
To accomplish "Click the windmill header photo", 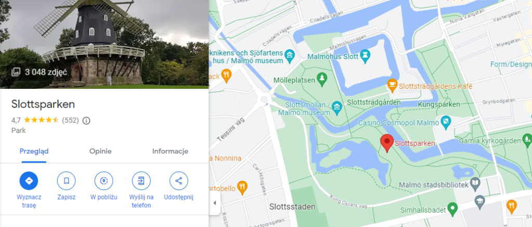I will click(x=104, y=44).
